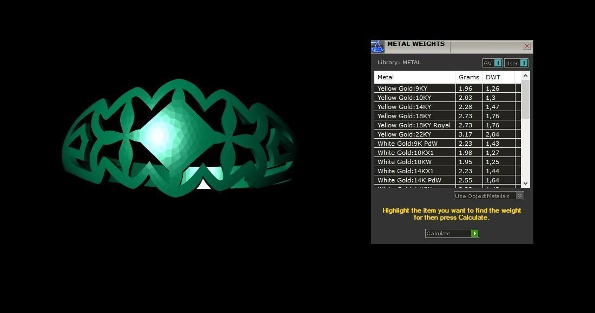Click the 1,3 DWT value
The height and width of the screenshot is (313, 595).
coord(491,98)
